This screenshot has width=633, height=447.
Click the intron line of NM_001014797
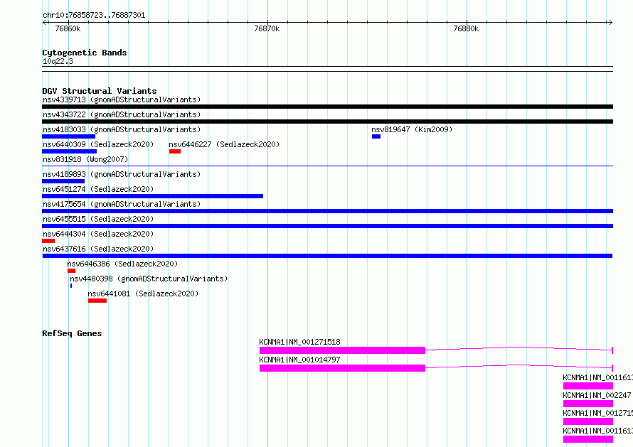coord(518,365)
